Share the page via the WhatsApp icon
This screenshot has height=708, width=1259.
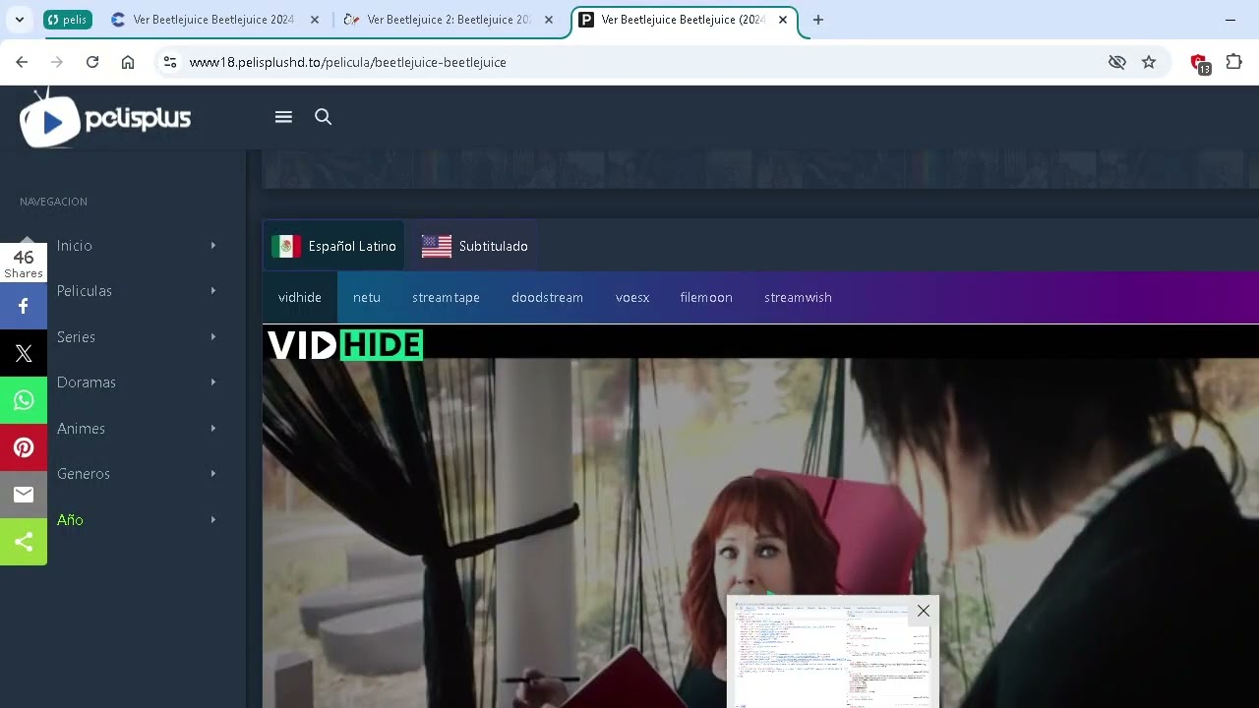coord(24,400)
